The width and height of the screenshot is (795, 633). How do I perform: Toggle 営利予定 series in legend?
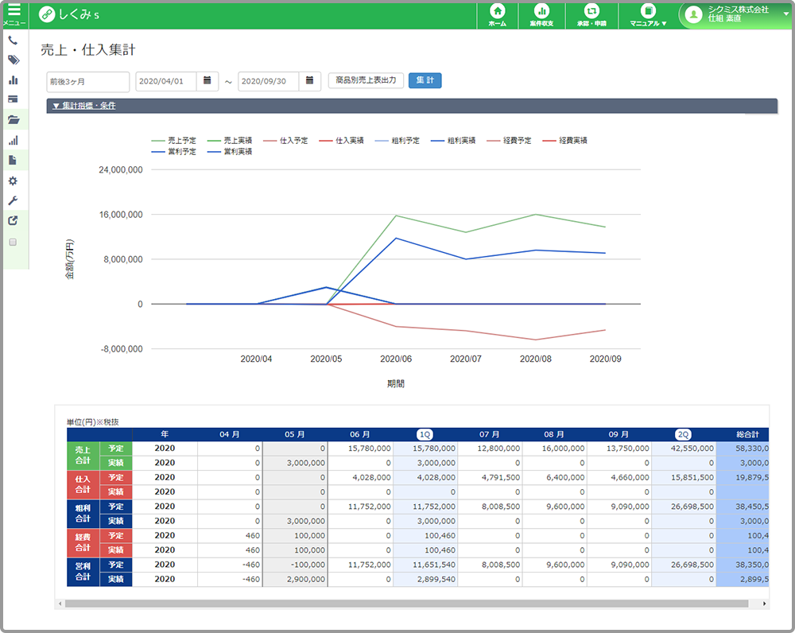[174, 152]
